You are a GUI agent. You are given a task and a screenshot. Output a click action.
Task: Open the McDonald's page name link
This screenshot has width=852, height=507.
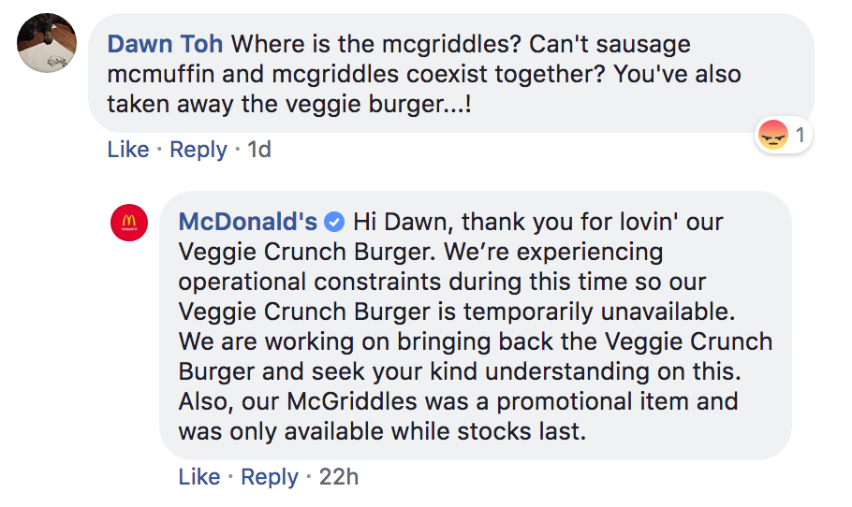point(248,222)
